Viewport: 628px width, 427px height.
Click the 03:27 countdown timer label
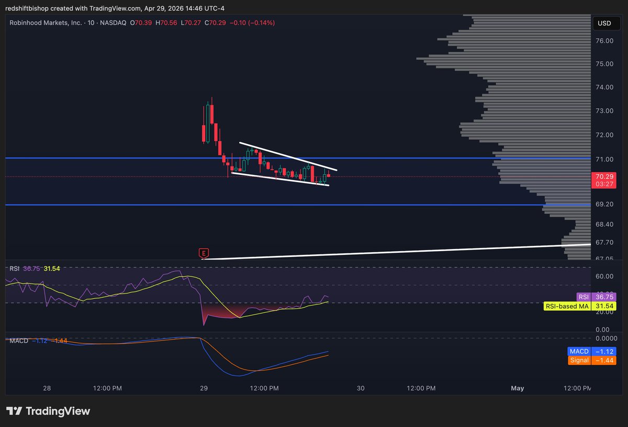604,184
